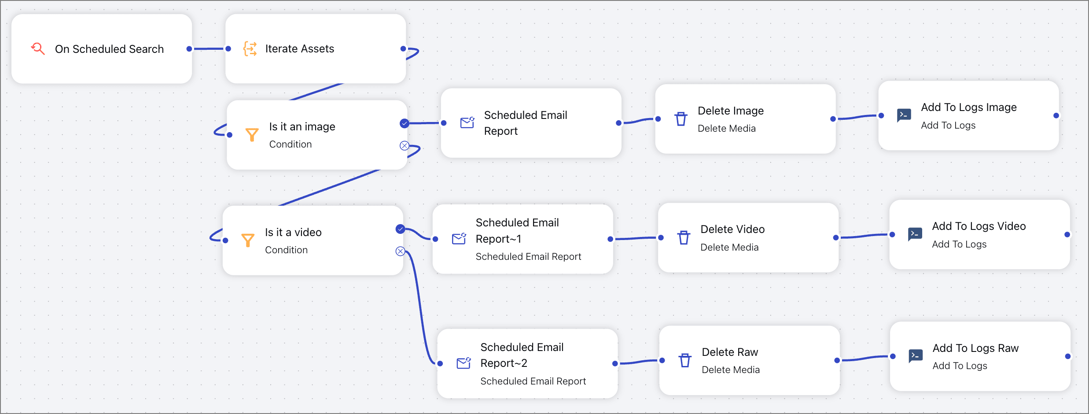
Task: Click the trash icon on Delete Raw
Action: (x=685, y=360)
